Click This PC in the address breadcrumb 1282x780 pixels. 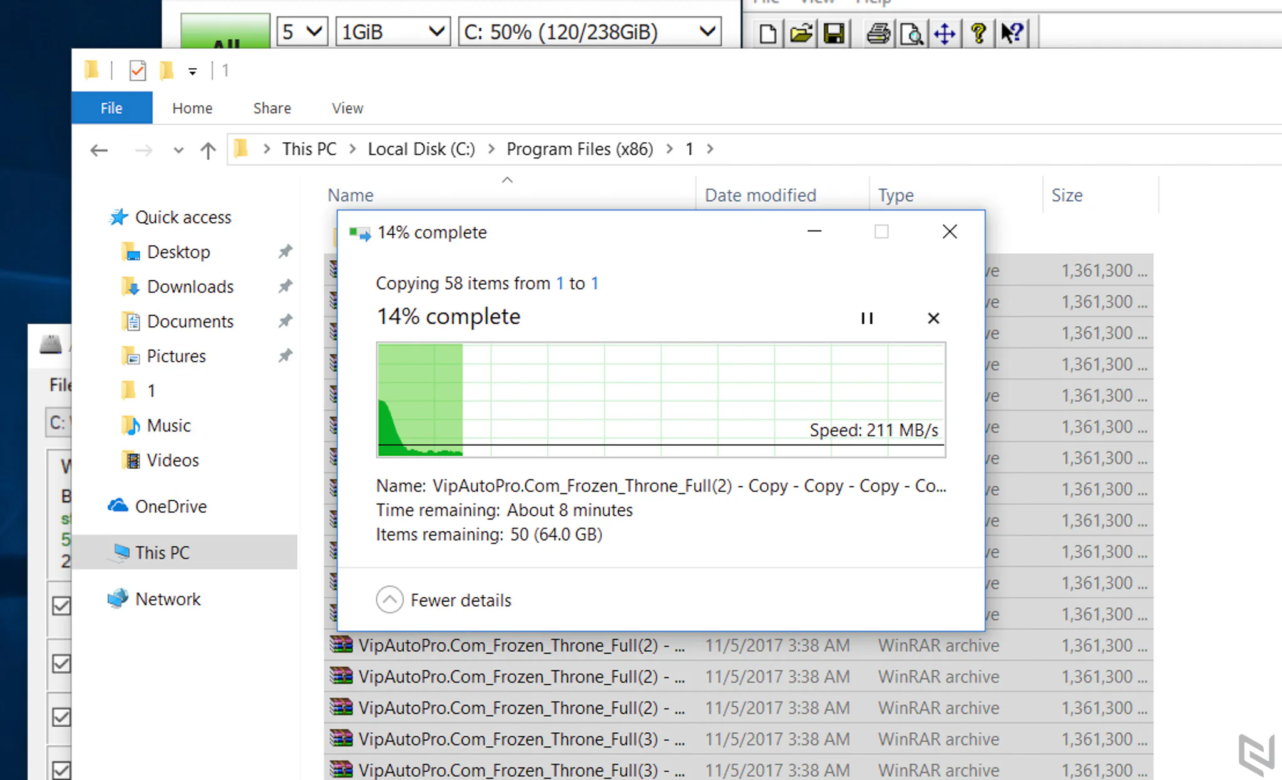pyautogui.click(x=309, y=149)
